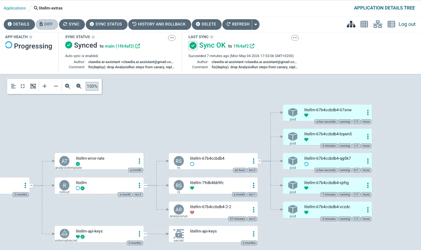Switch to the pods grid view icon
The height and width of the screenshot is (250, 421).
[x=364, y=24]
